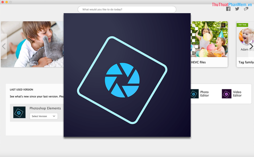Click the Photo Editor label
254x157 pixels.
pyautogui.click(x=204, y=94)
